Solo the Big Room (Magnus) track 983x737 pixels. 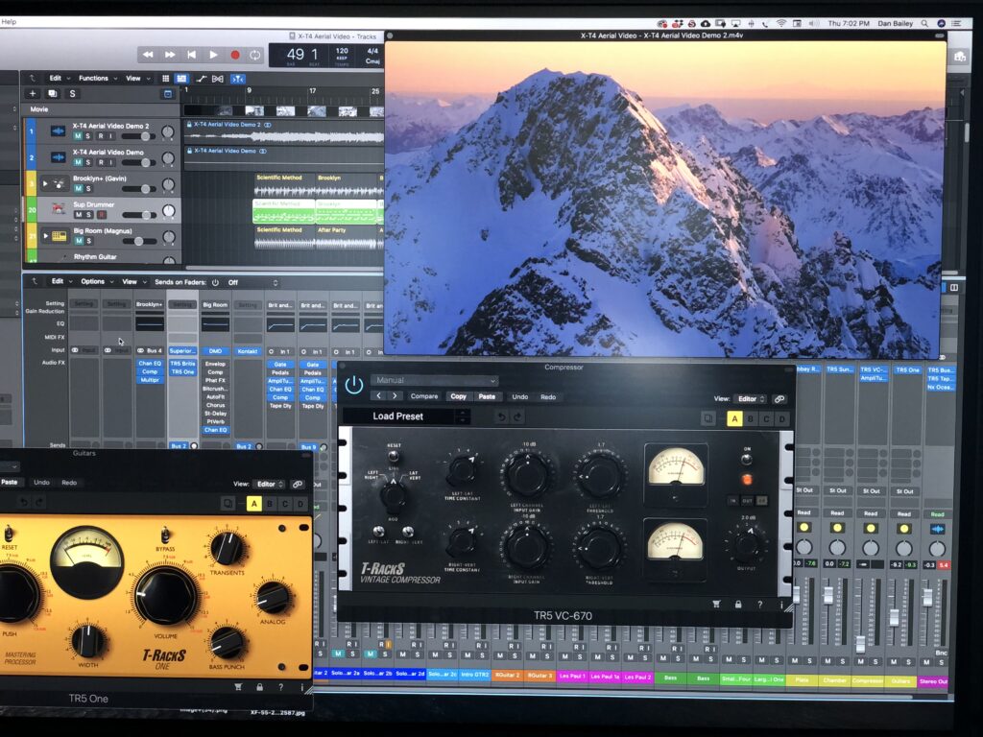click(x=88, y=241)
